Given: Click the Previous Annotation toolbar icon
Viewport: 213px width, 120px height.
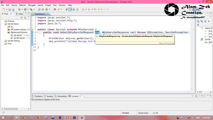Looking at the screenshot, I should [89, 9].
